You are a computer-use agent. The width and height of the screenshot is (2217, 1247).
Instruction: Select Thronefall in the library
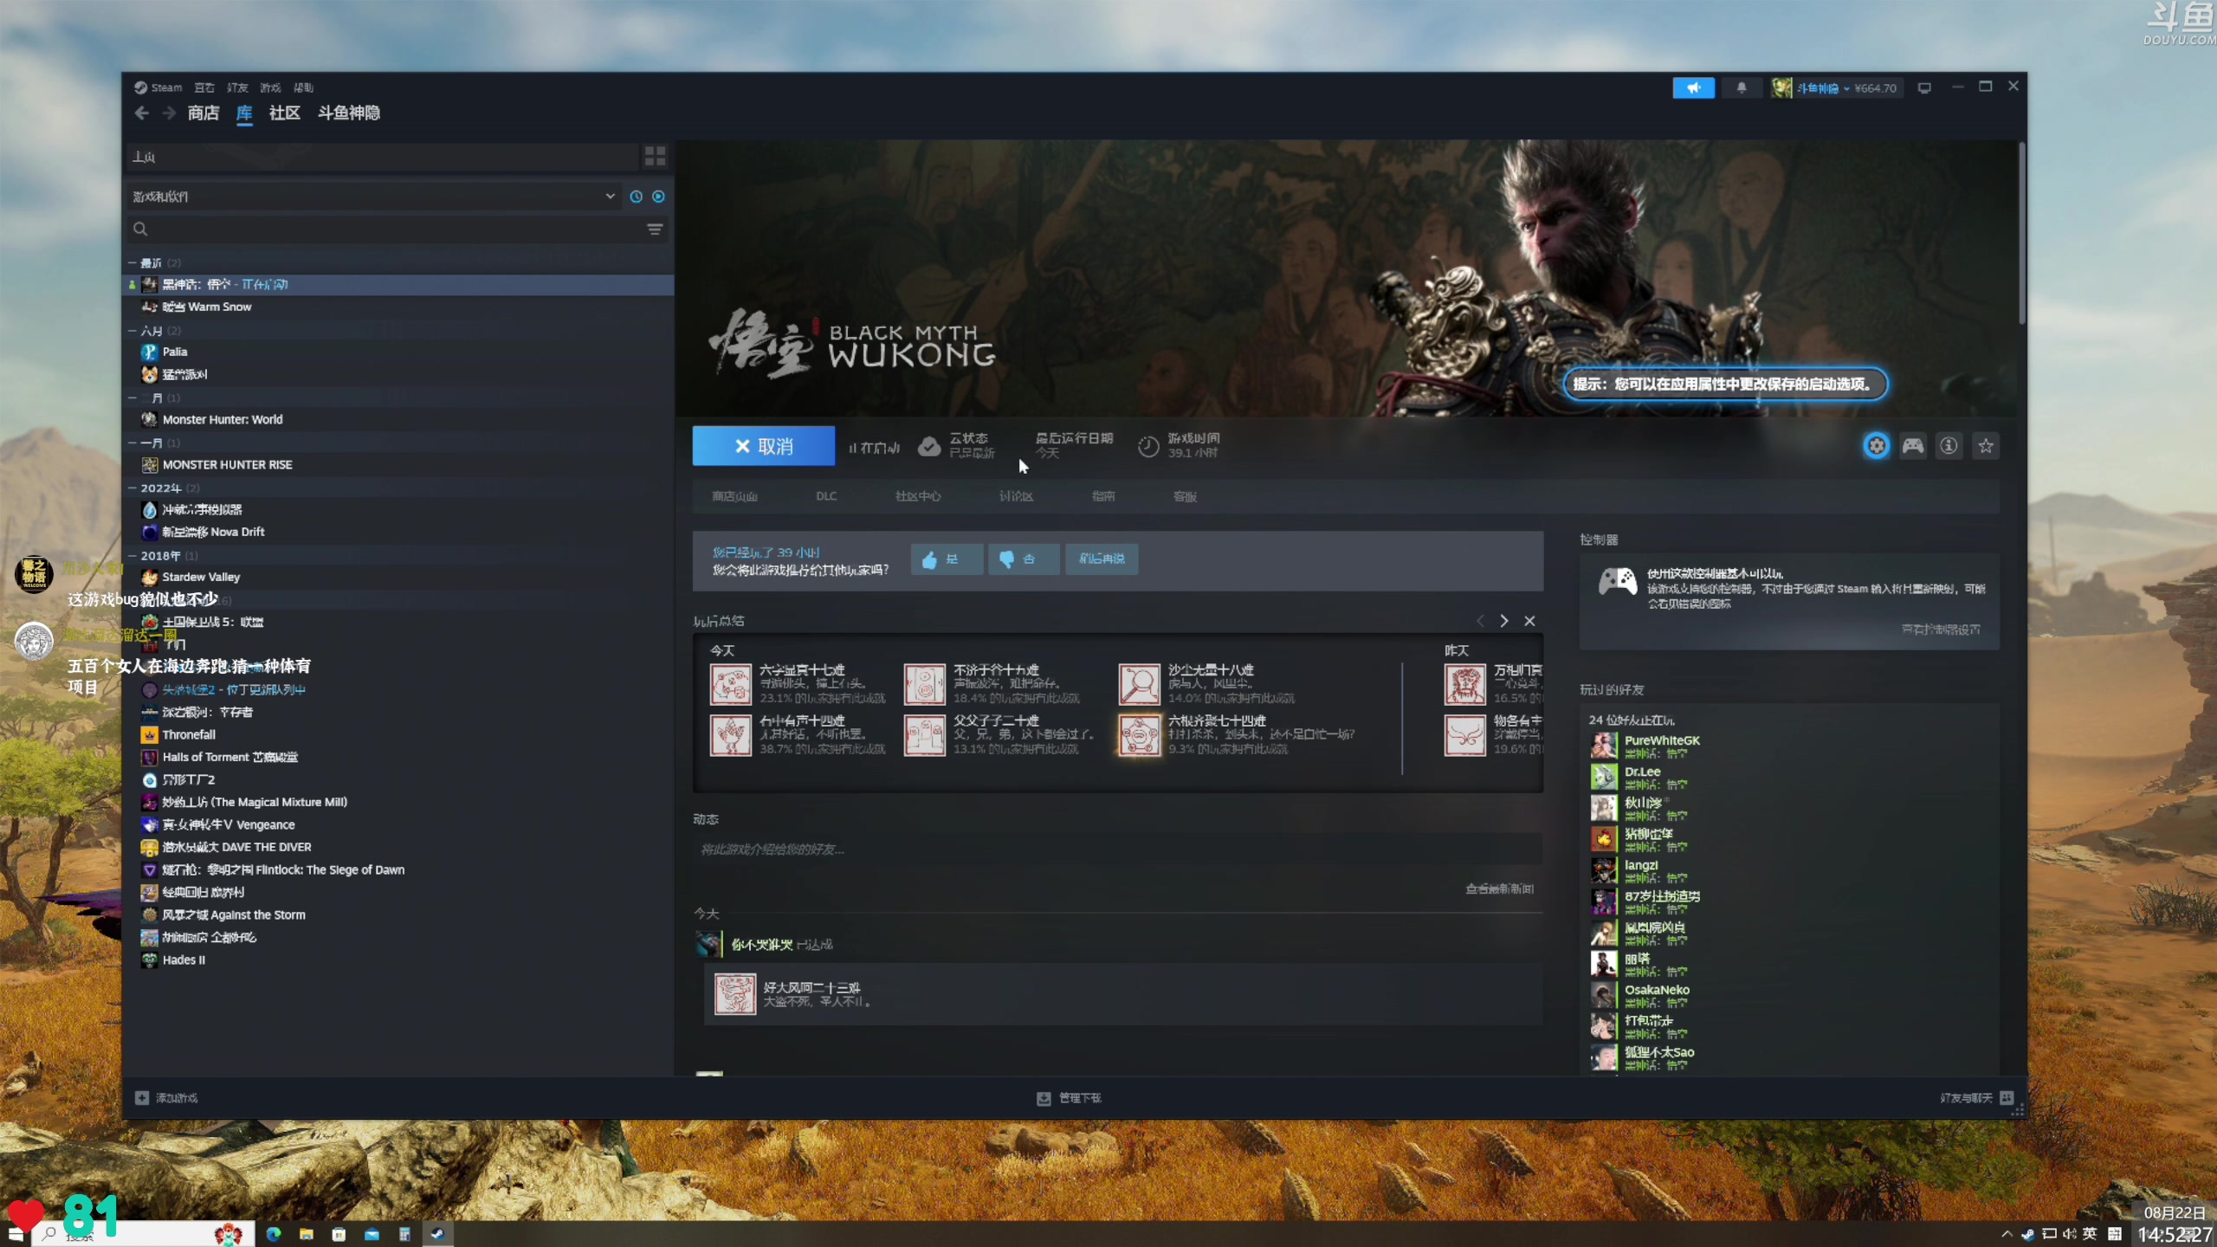398,734
